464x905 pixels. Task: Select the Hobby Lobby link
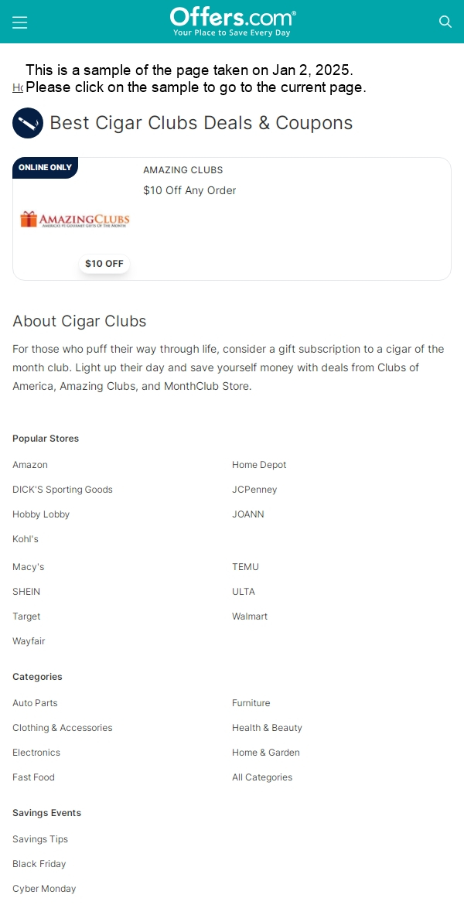[x=41, y=514]
